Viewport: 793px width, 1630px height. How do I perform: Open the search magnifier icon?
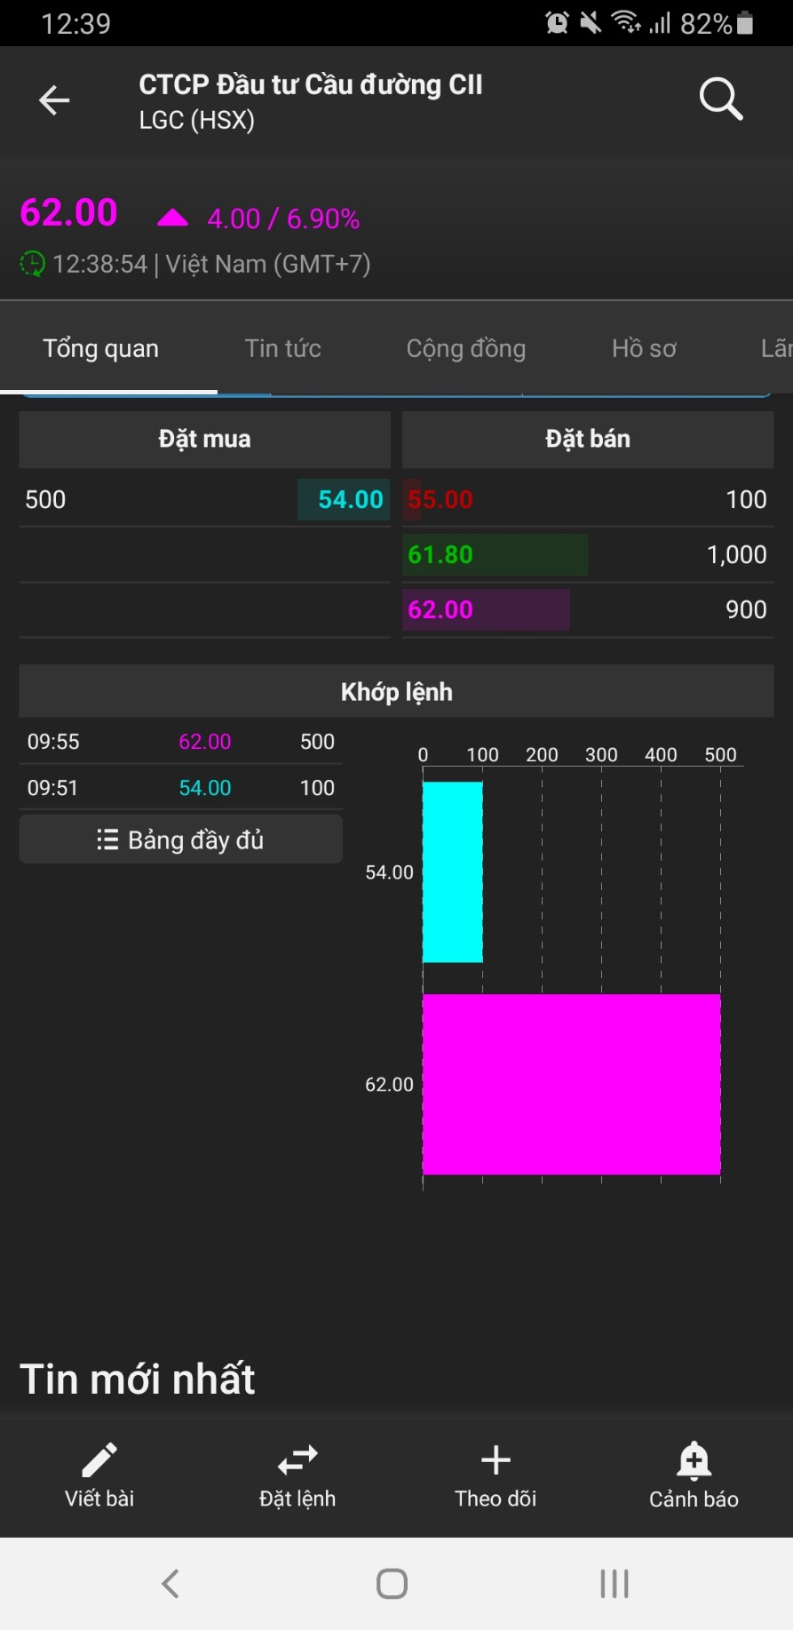tap(720, 99)
